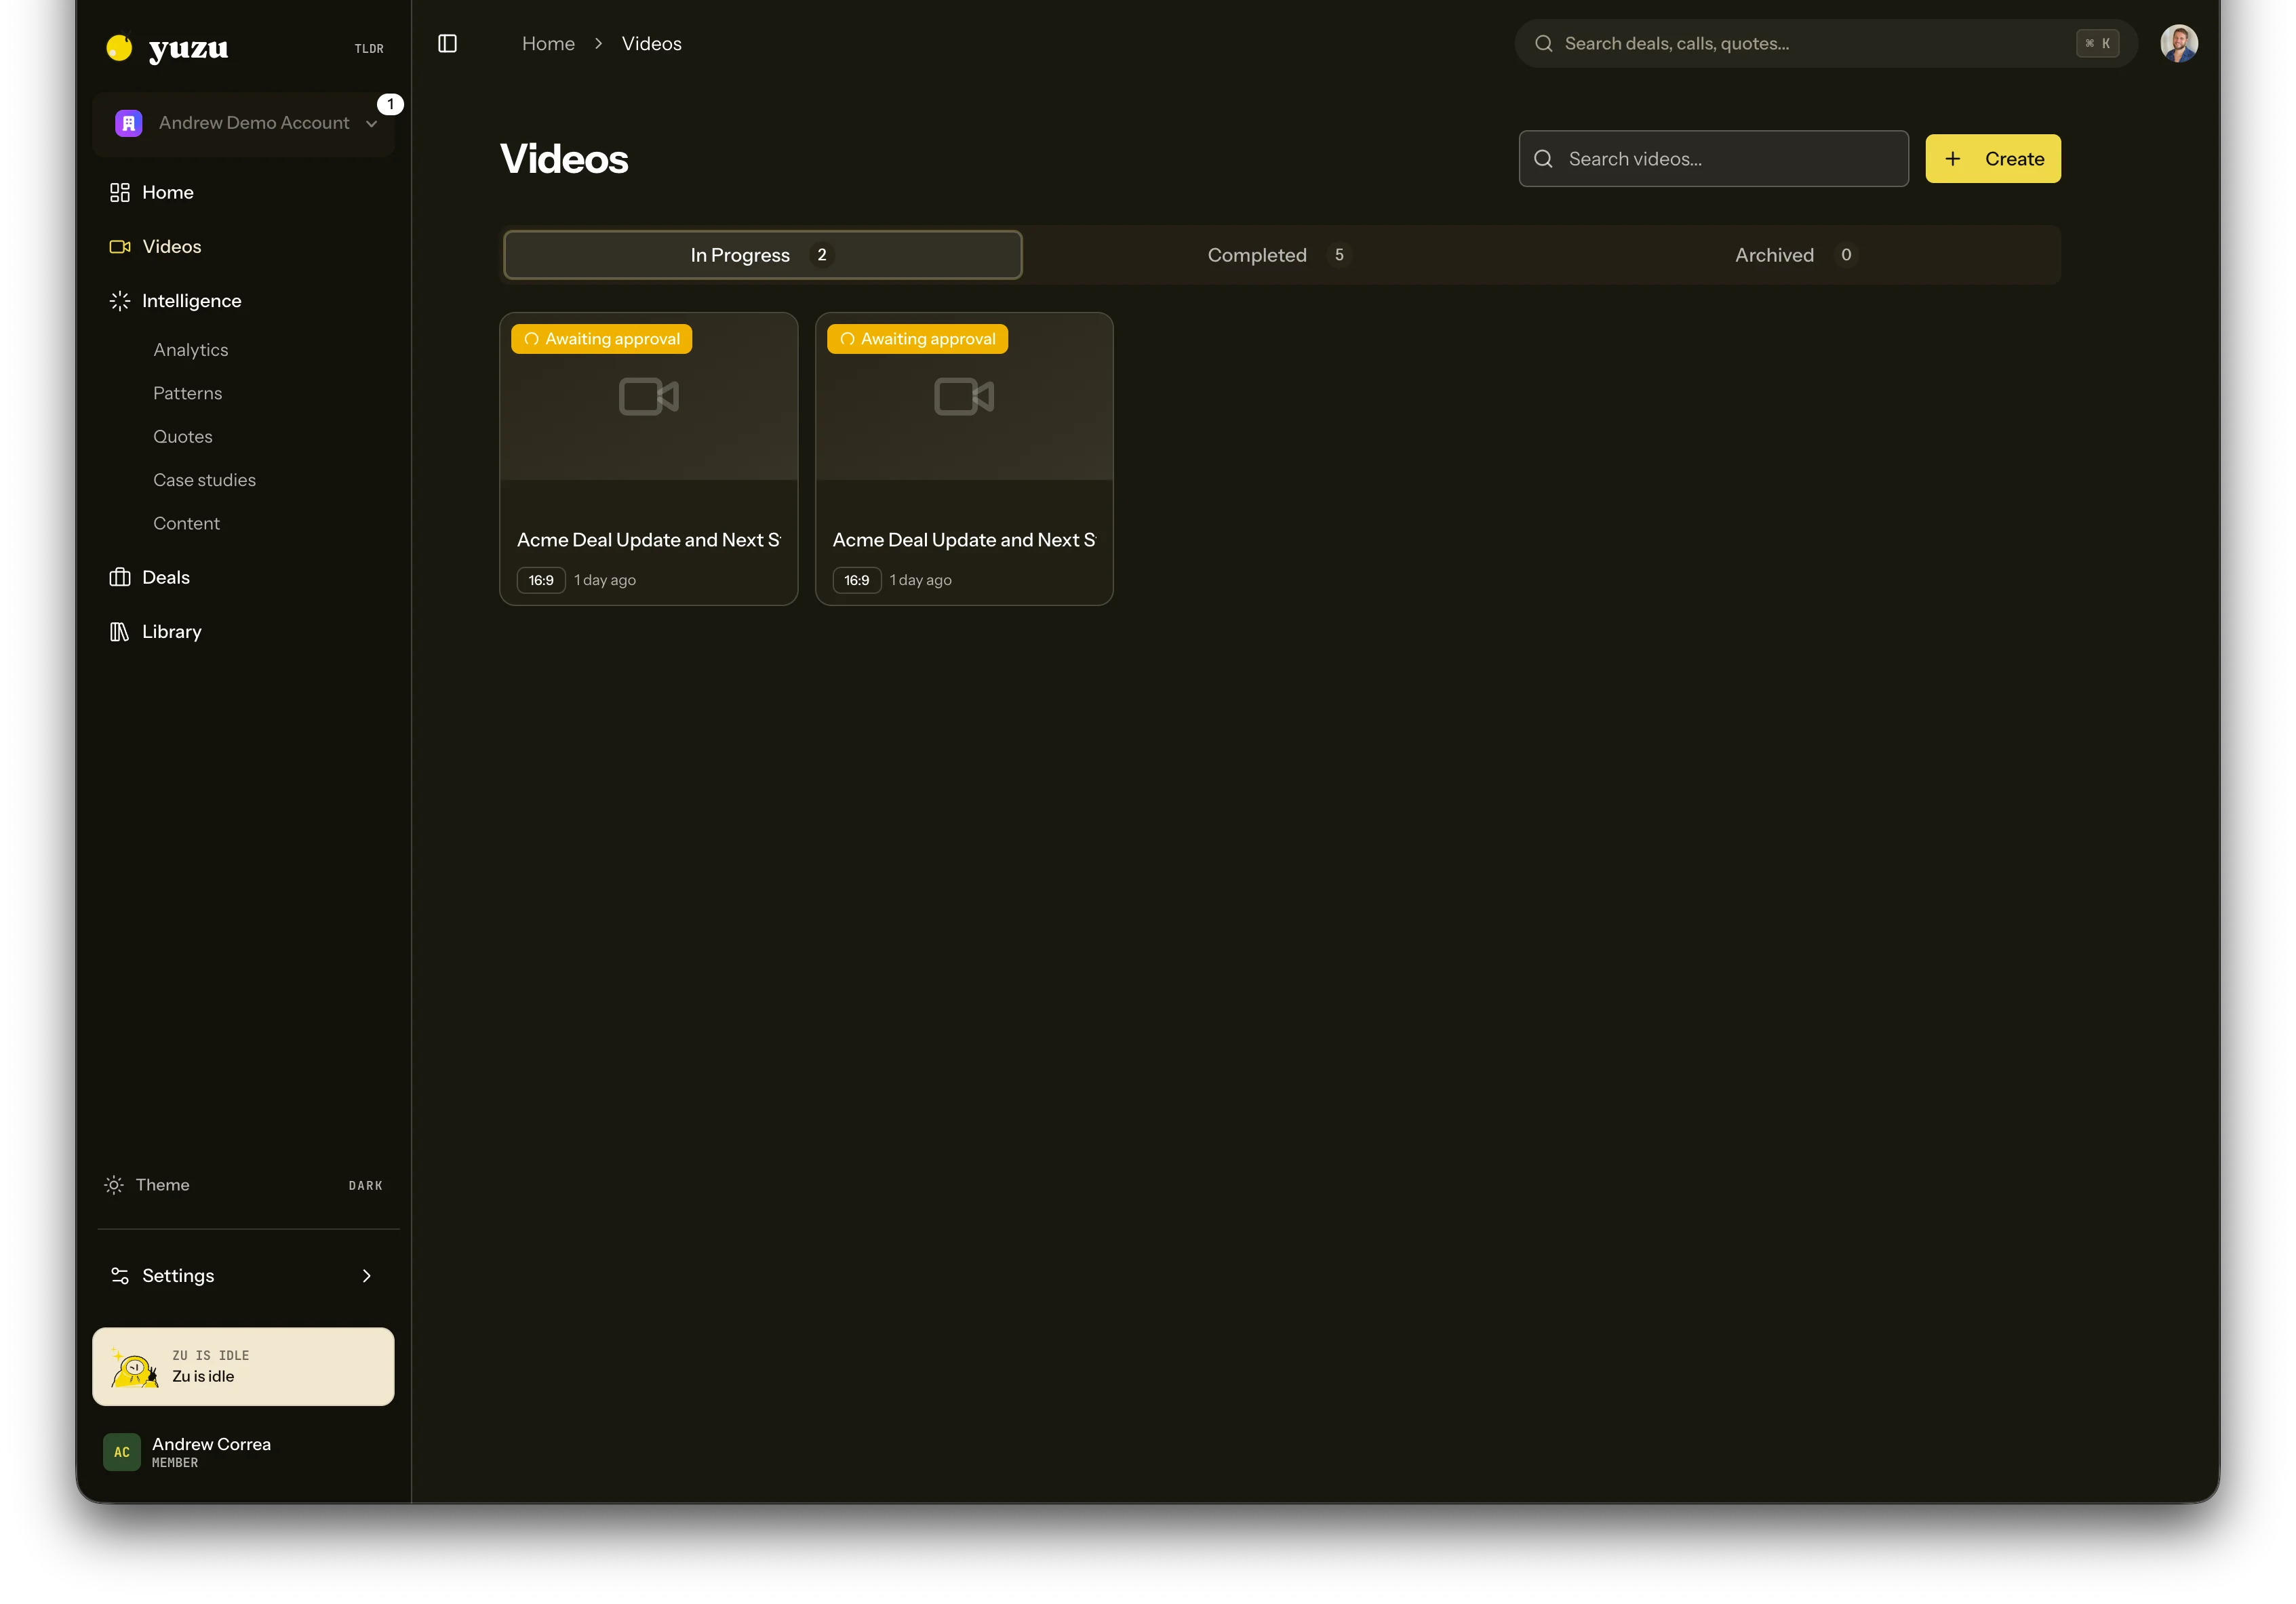
Task: Click the purple account building icon
Action: 128,123
